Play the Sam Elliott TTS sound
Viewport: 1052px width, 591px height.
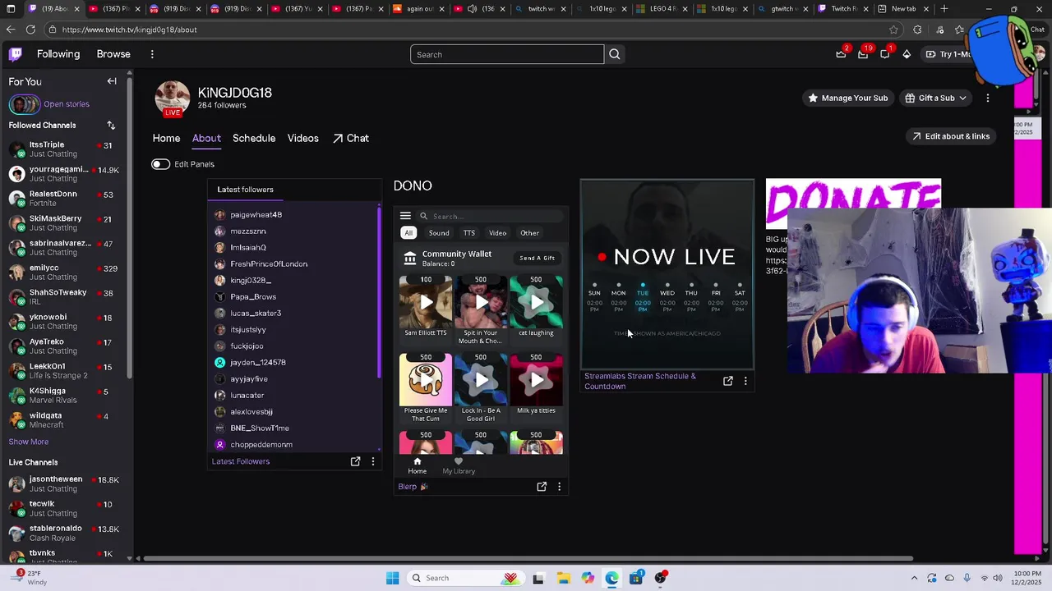[x=426, y=302]
